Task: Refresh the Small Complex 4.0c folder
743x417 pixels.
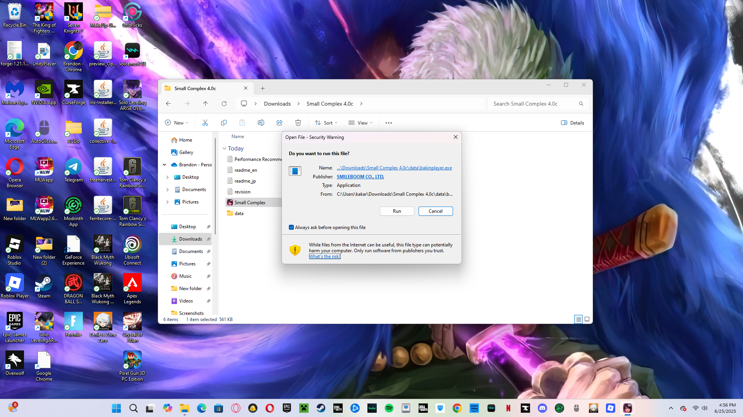Action: pos(224,104)
